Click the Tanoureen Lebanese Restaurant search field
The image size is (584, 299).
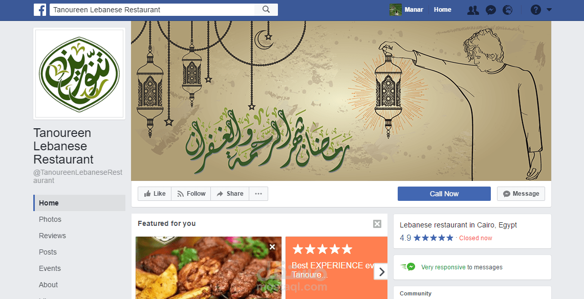[x=153, y=10]
